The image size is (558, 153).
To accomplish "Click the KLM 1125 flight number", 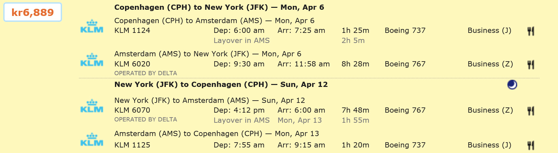I will click(x=132, y=145).
